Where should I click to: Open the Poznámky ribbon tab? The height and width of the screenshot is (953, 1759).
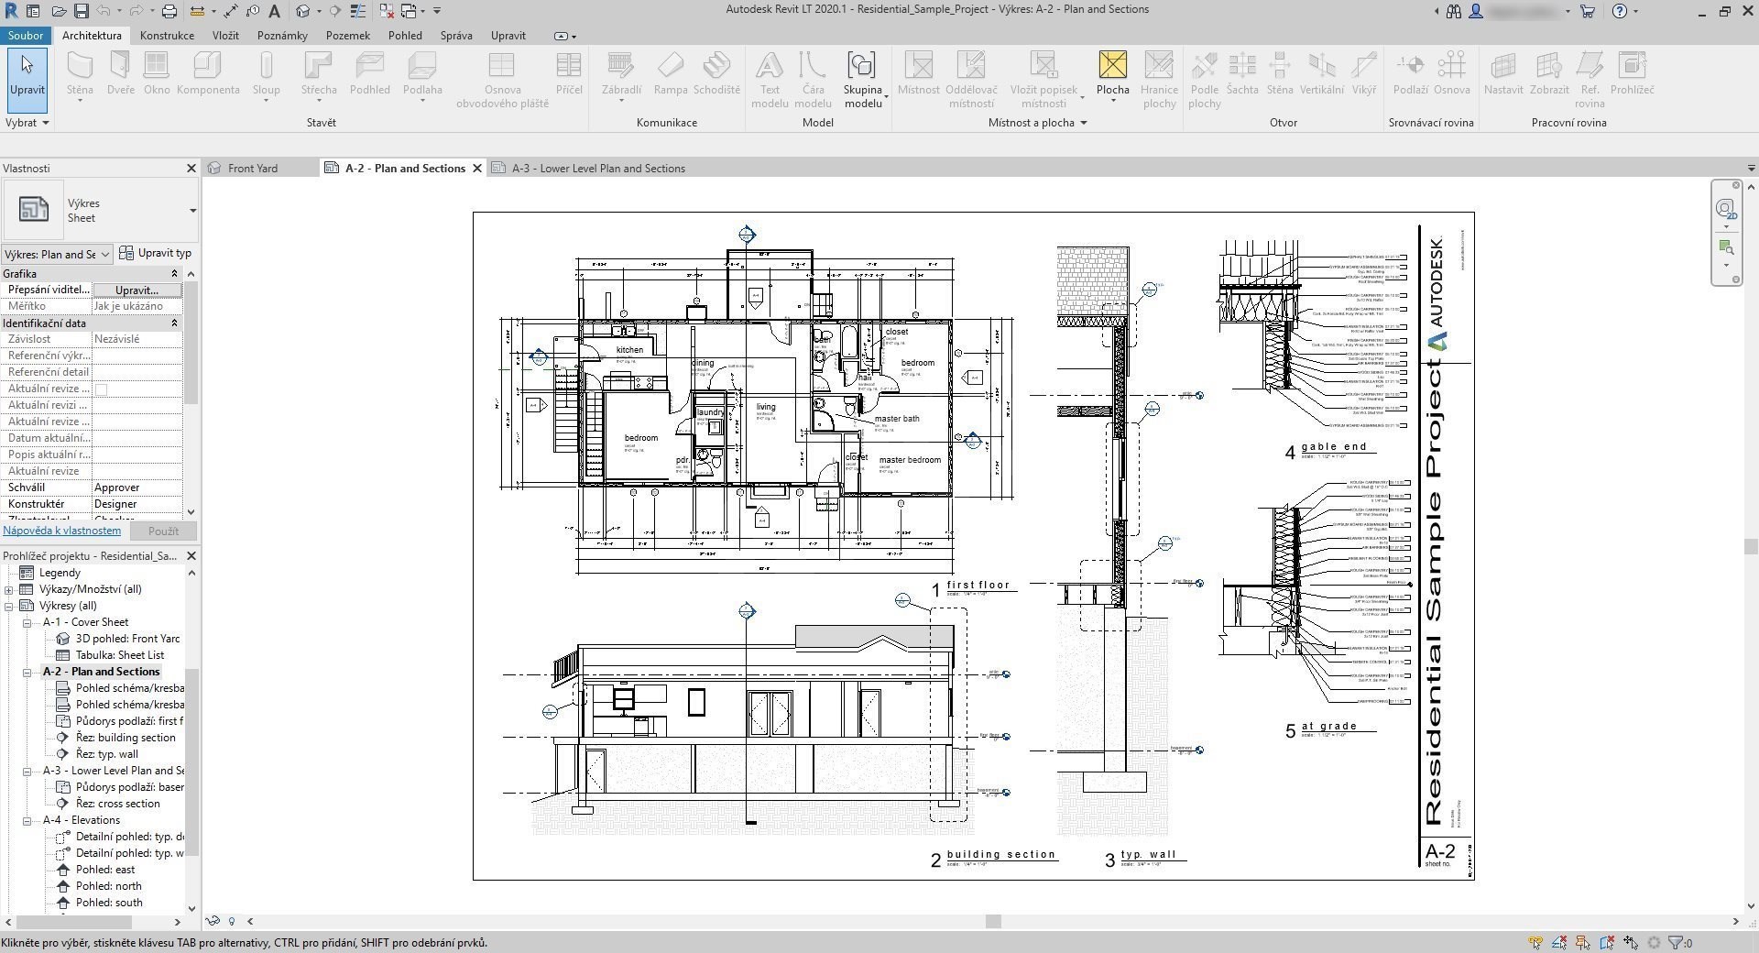[282, 36]
